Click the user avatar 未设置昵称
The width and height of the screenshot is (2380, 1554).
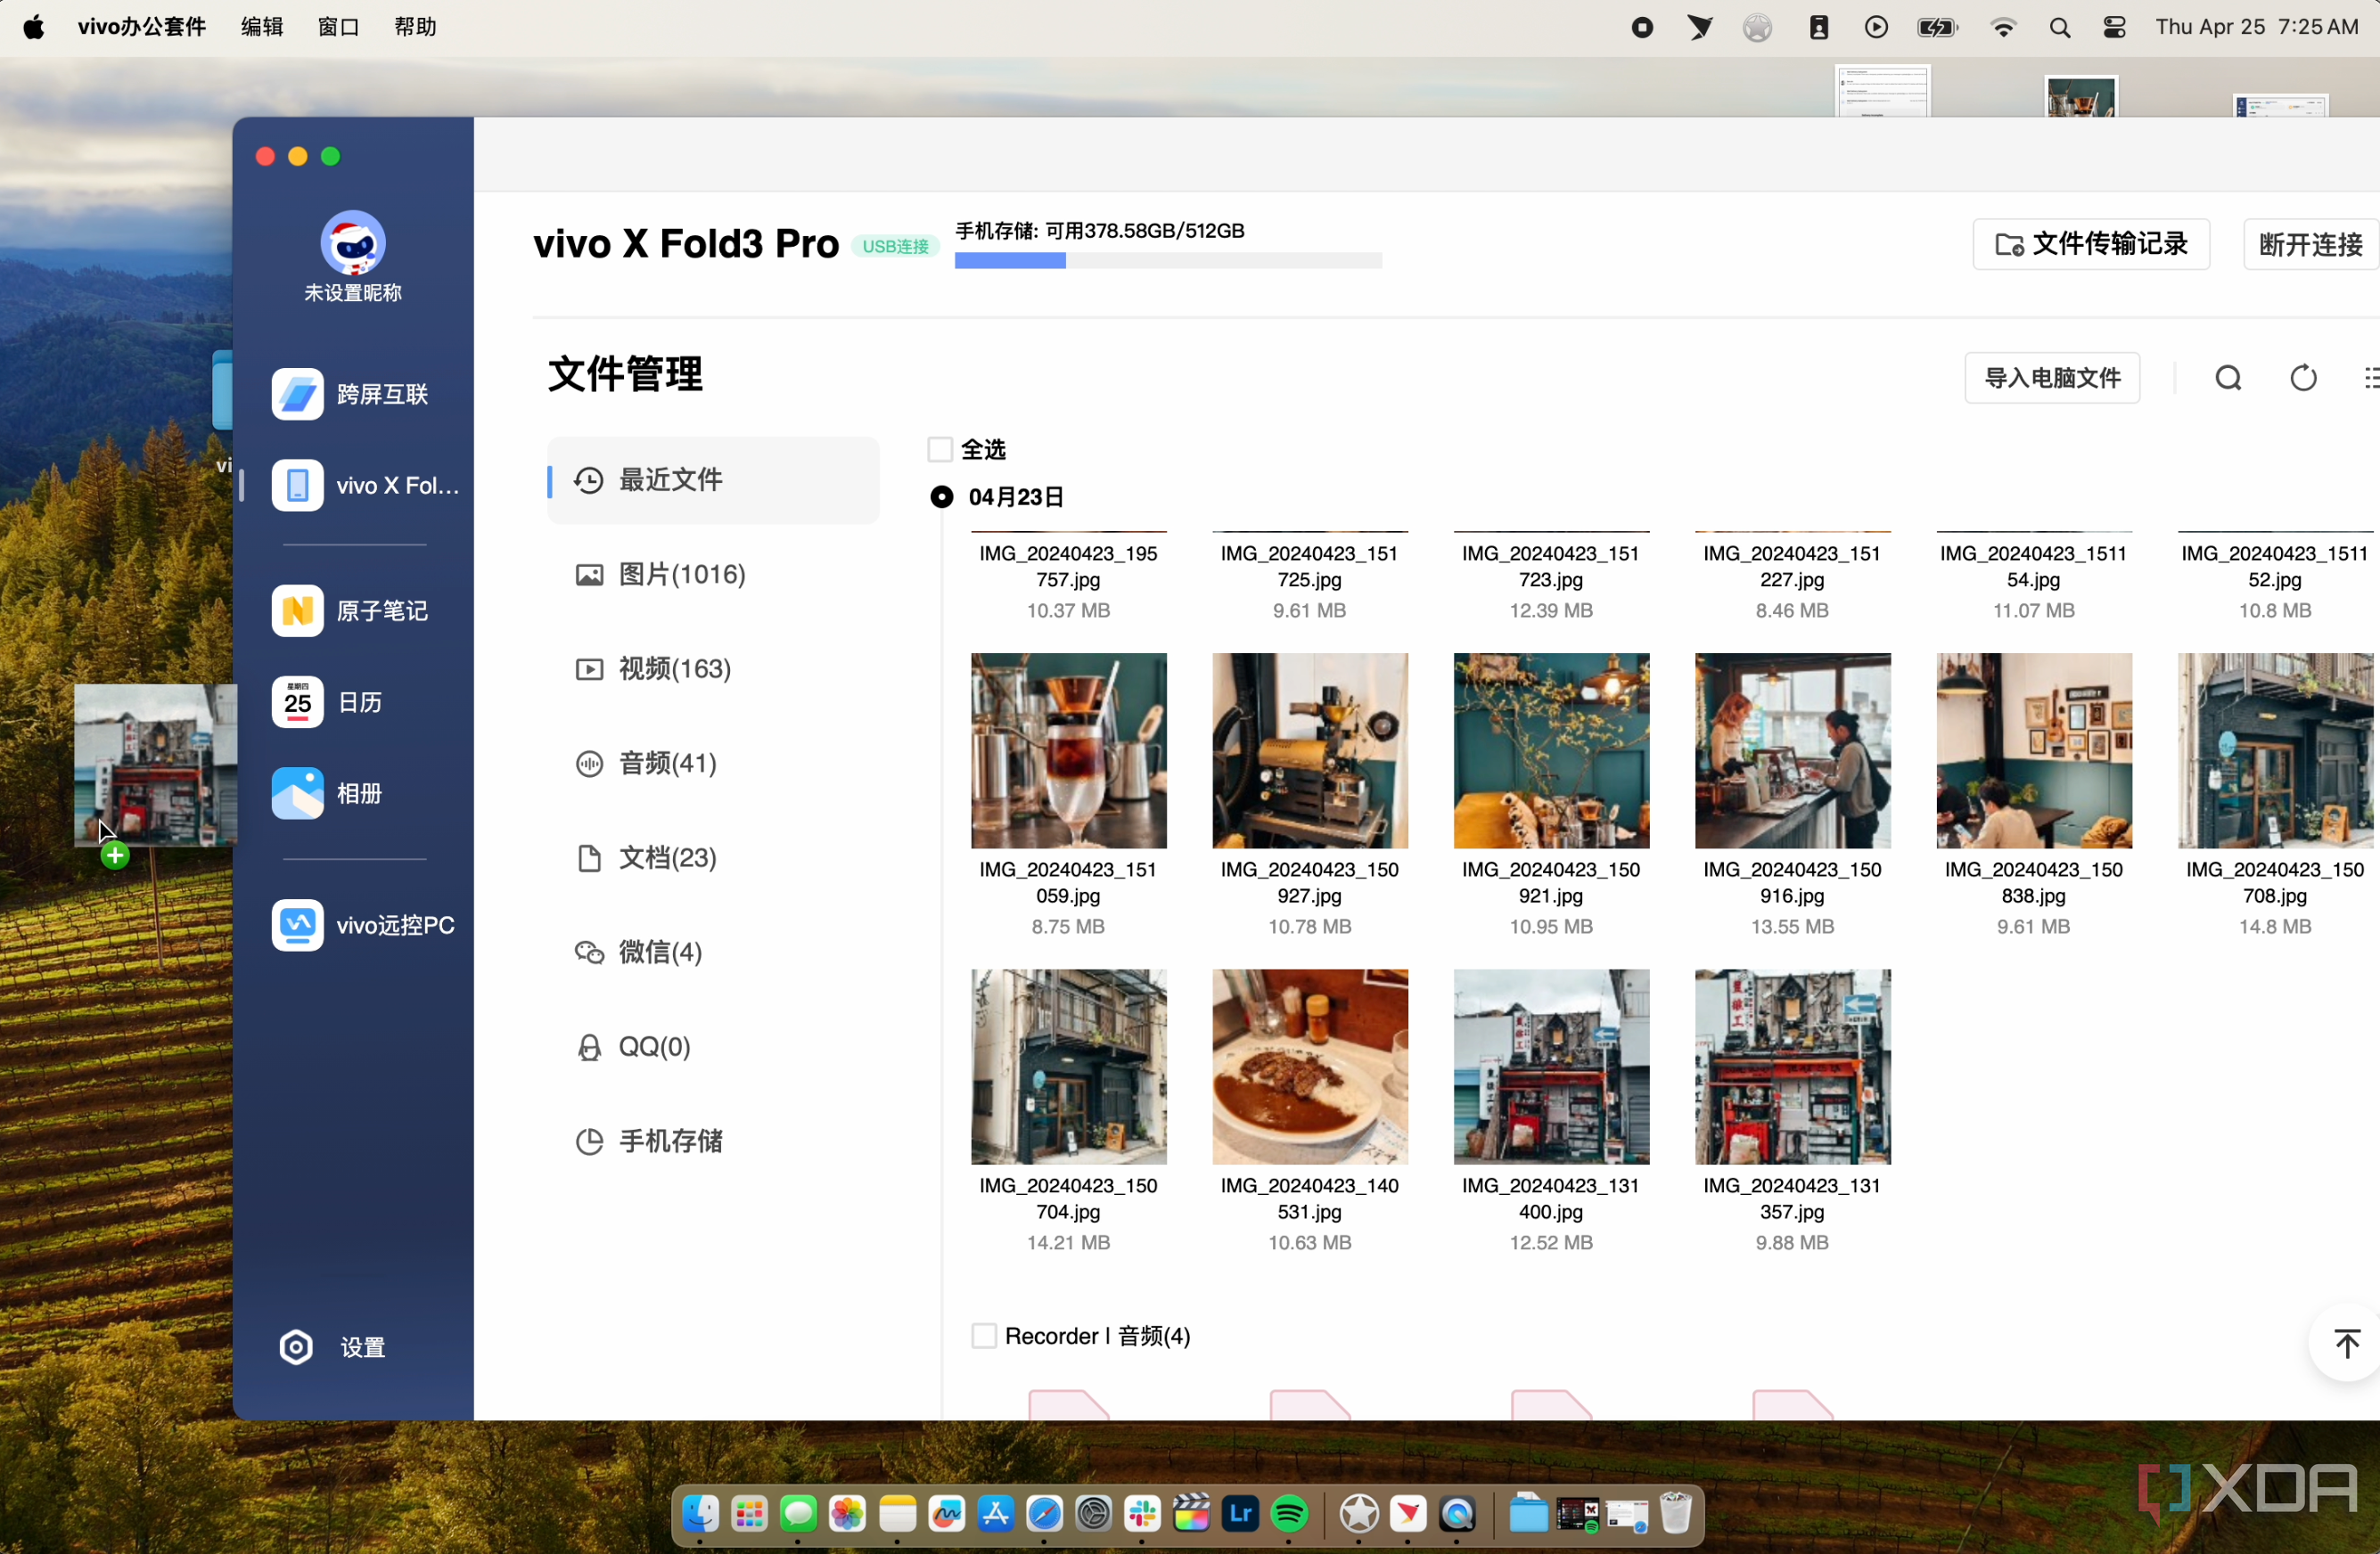tap(353, 241)
